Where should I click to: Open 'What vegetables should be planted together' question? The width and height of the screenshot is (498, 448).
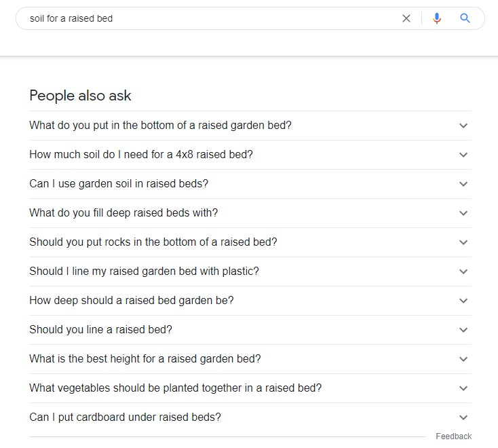[x=175, y=388]
